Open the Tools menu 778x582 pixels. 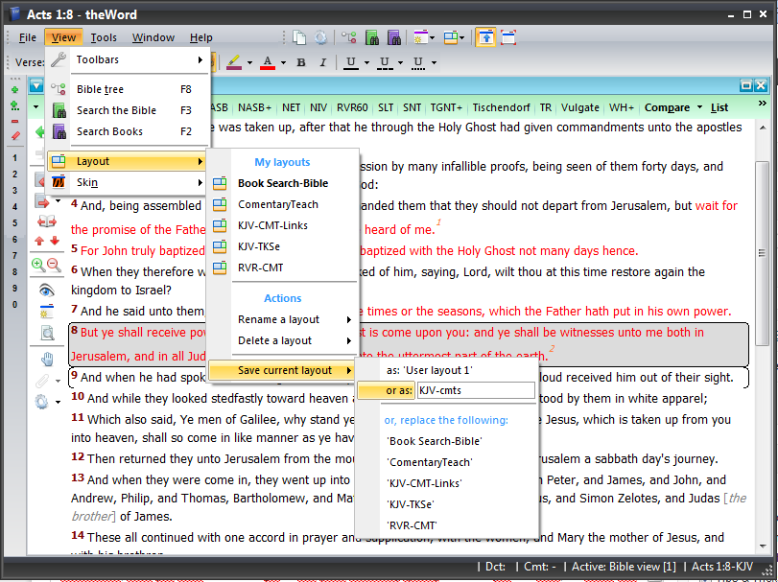pyautogui.click(x=104, y=37)
